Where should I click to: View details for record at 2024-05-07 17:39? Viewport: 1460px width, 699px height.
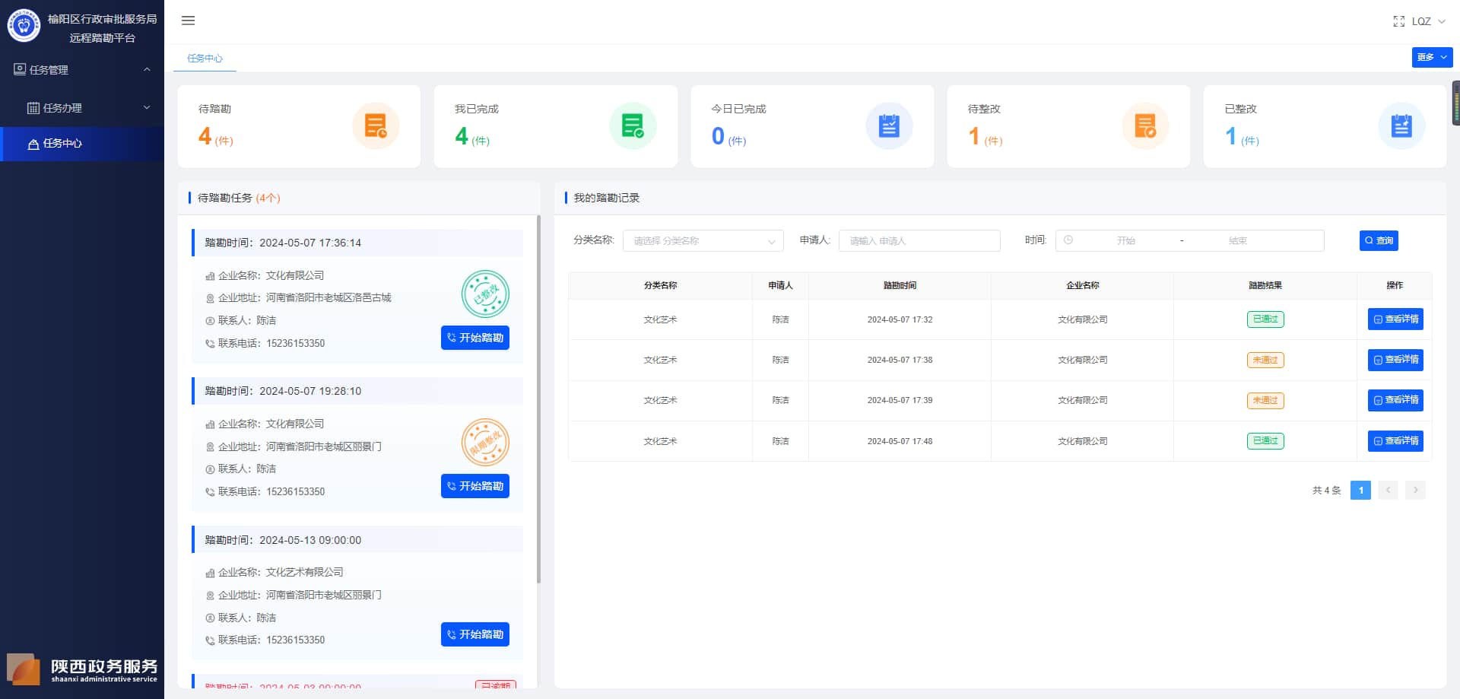pos(1395,400)
